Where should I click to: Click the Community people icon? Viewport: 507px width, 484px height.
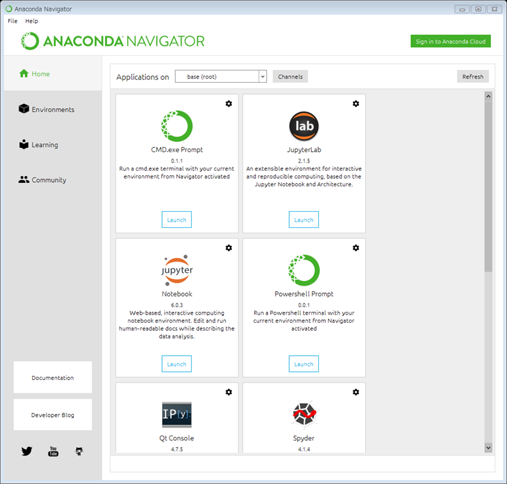pos(24,179)
